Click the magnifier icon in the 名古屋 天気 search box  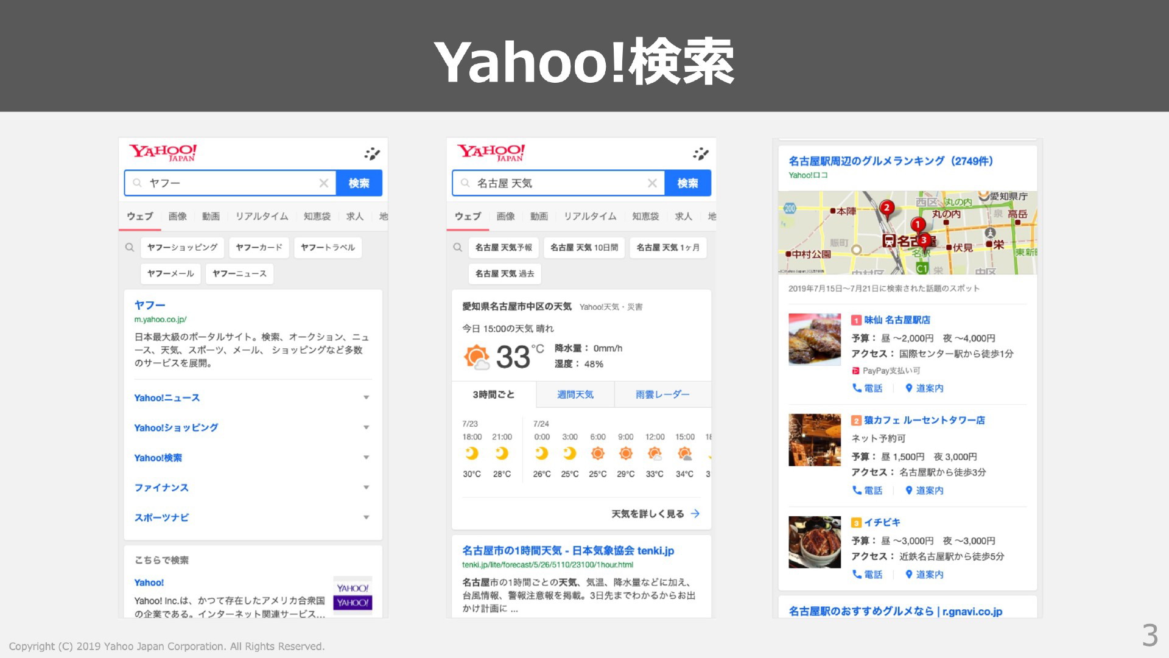coord(465,183)
